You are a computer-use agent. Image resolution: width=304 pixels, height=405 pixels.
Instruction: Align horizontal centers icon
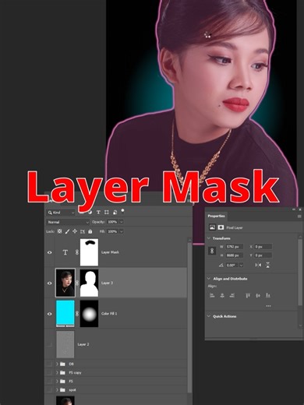[x=222, y=295]
